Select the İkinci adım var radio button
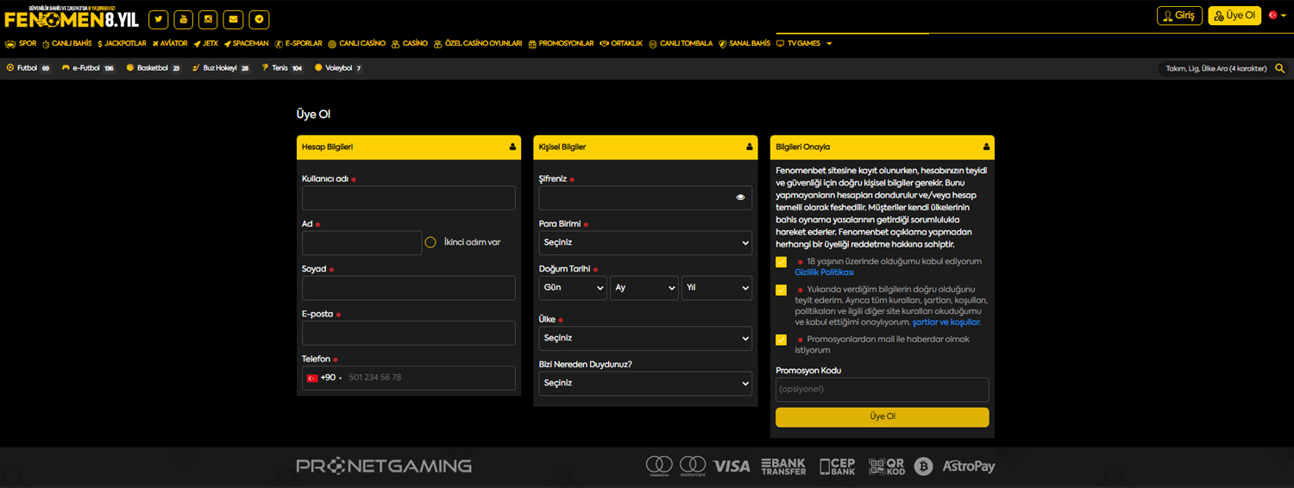The image size is (1294, 488). [x=430, y=242]
